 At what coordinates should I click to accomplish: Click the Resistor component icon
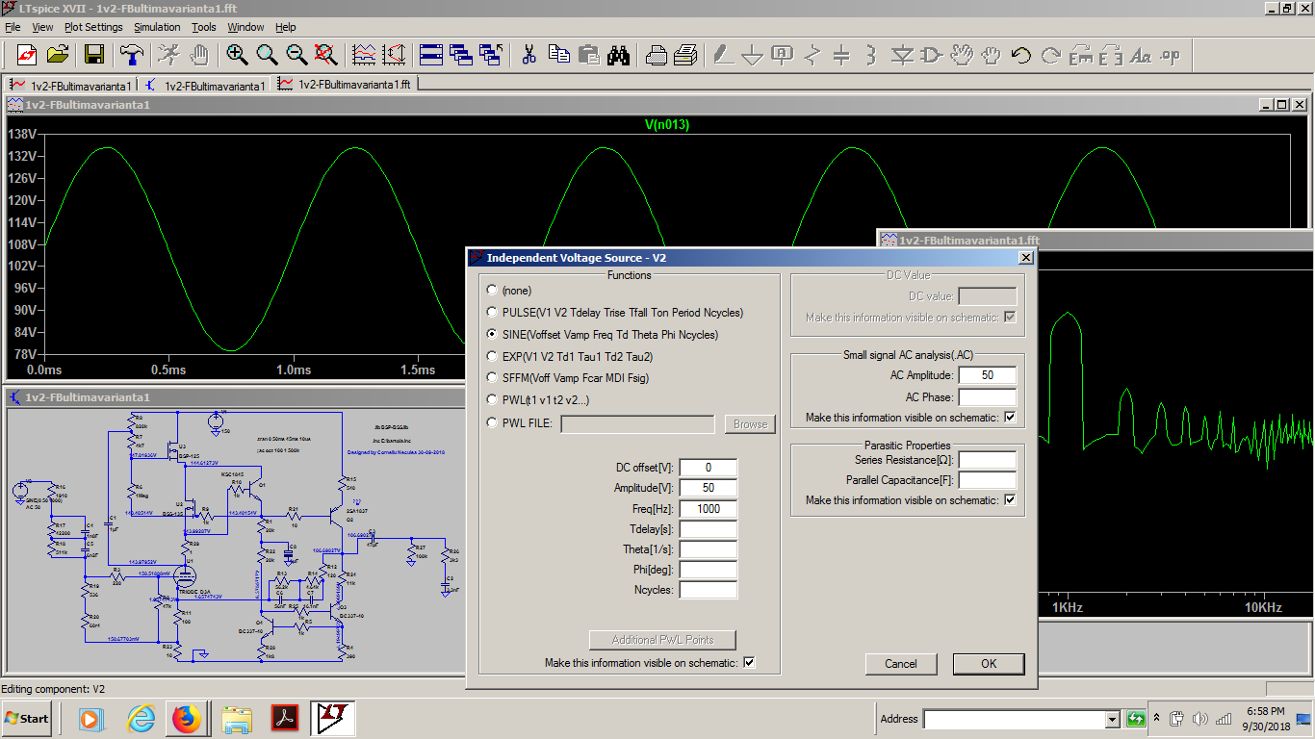click(x=812, y=55)
